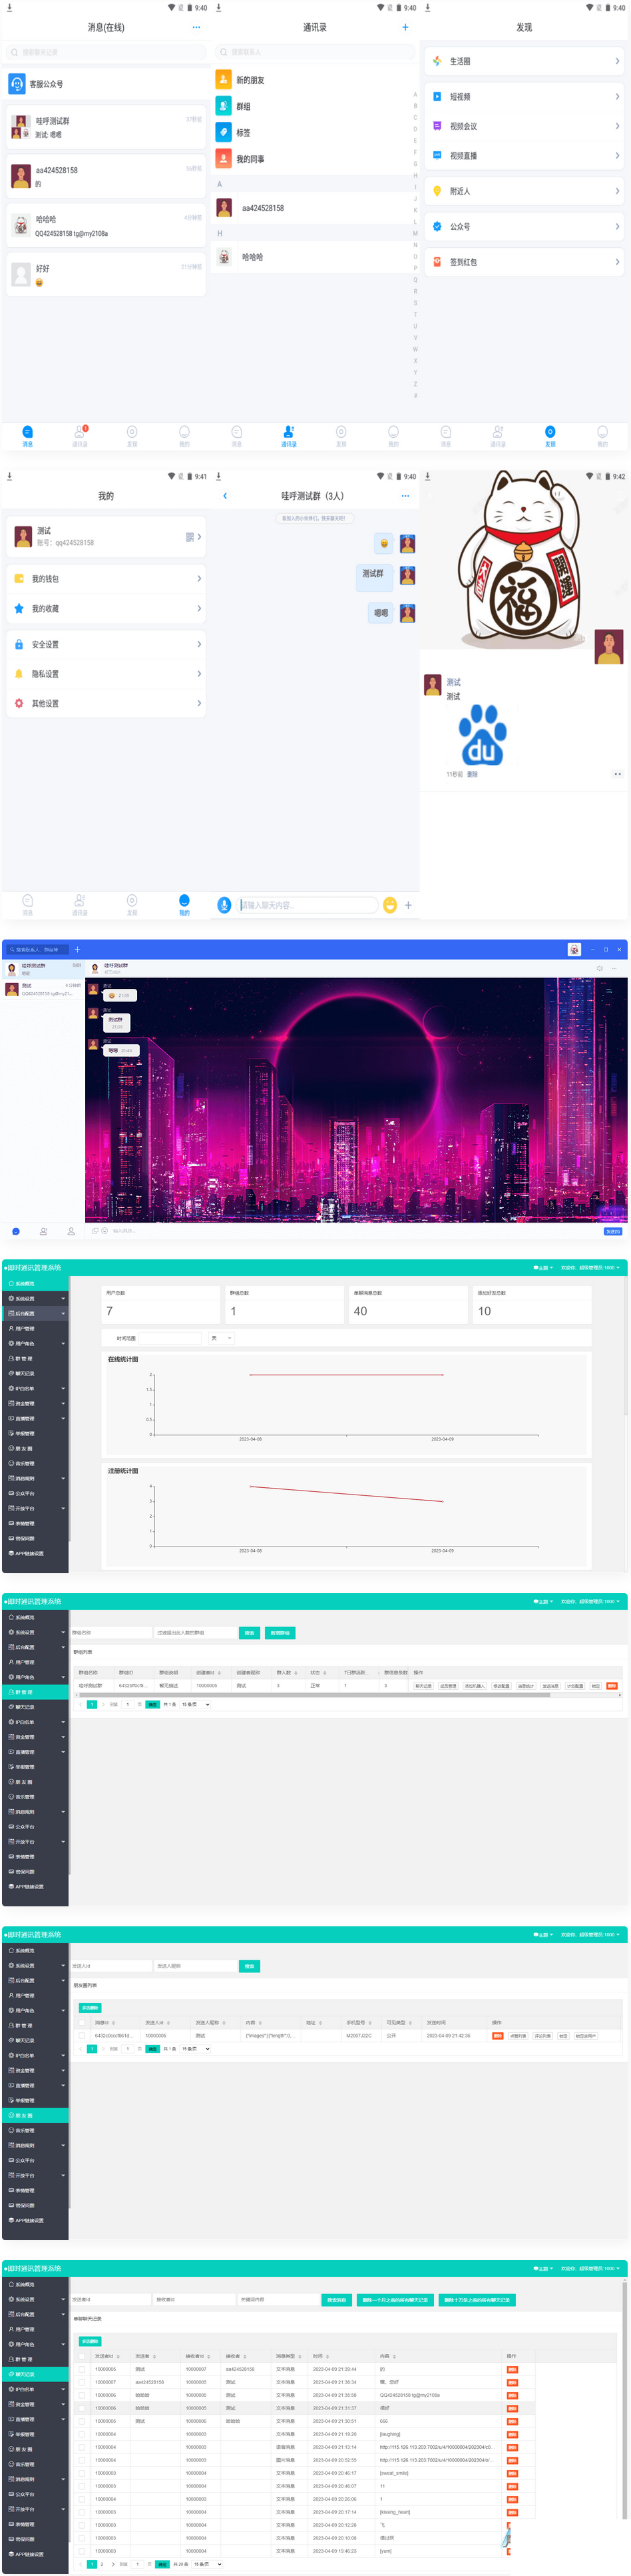Expand 我的钱包 row chevron

pos(200,579)
